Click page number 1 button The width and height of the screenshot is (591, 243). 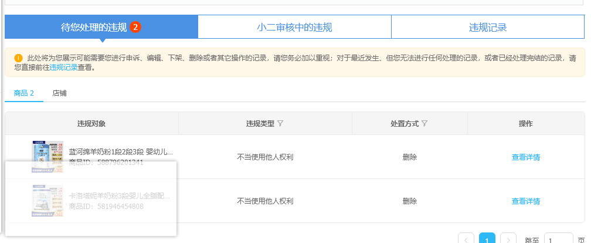click(x=487, y=239)
